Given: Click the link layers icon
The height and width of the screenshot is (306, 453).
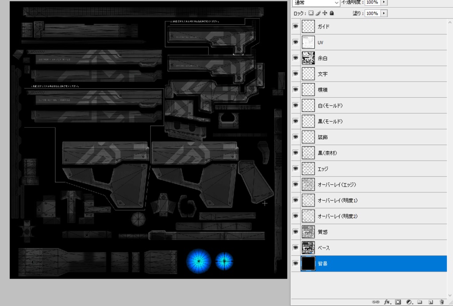Looking at the screenshot, I should [376, 302].
